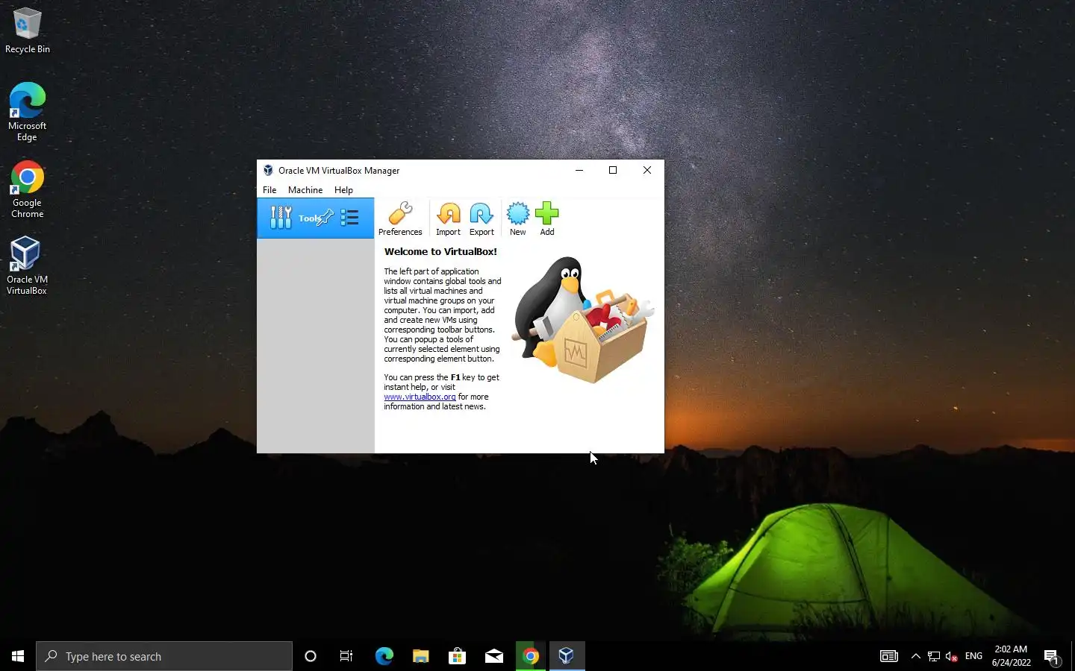The height and width of the screenshot is (671, 1075).
Task: Open File Explorer from the taskbar
Action: (420, 656)
